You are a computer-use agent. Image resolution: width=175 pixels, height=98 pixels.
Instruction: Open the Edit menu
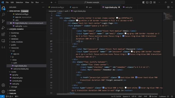(12, 2)
